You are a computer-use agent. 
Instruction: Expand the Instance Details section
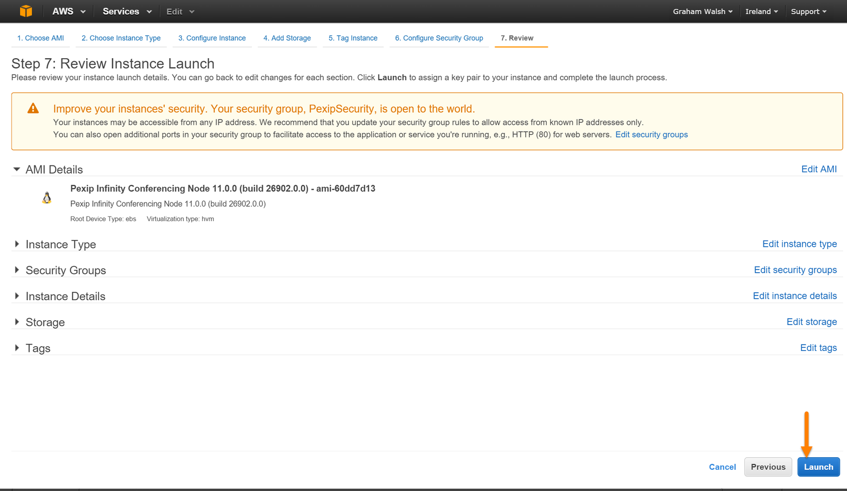coord(17,296)
